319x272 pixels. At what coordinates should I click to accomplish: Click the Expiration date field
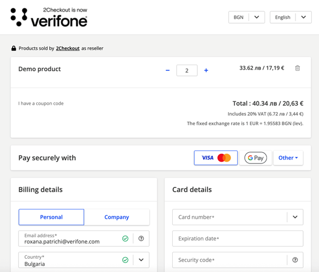click(237, 238)
